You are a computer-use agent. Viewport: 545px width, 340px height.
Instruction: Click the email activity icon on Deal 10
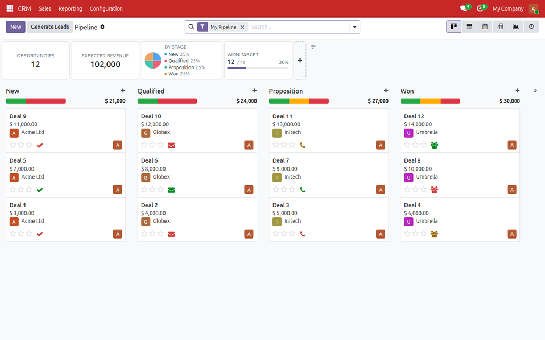click(171, 146)
